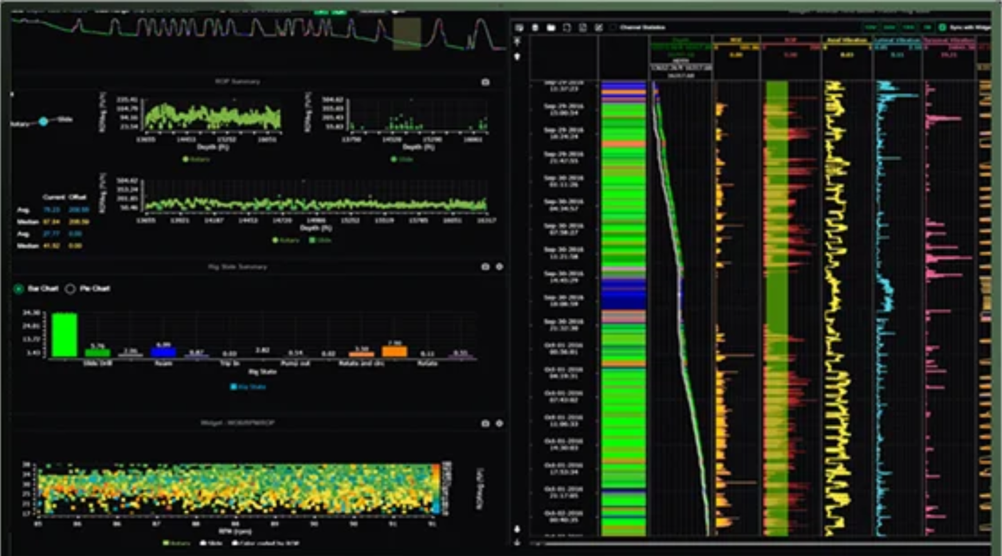
Task: Click the highlighted range in the top overview timeline
Action: (x=406, y=34)
